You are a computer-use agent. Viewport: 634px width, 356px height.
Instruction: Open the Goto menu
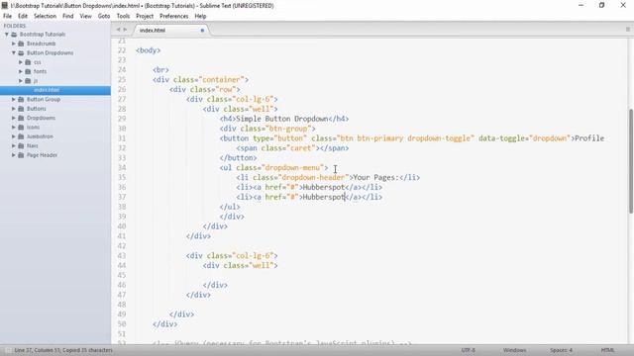104,16
